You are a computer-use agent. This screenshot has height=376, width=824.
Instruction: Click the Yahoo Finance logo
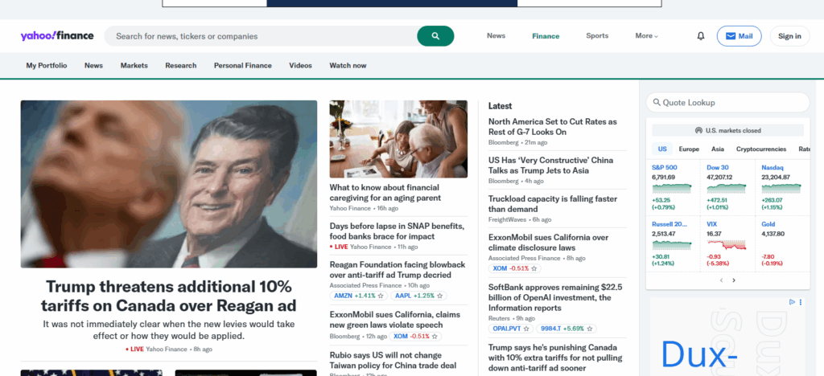coord(57,35)
